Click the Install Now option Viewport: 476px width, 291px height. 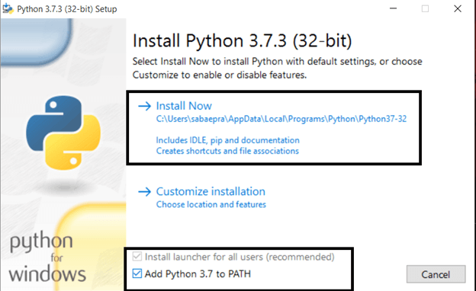(184, 106)
